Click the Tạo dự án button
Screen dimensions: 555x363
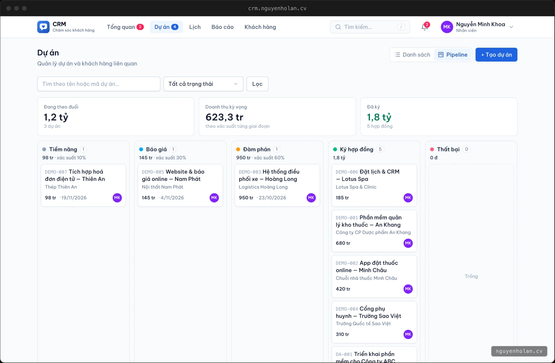click(x=497, y=54)
